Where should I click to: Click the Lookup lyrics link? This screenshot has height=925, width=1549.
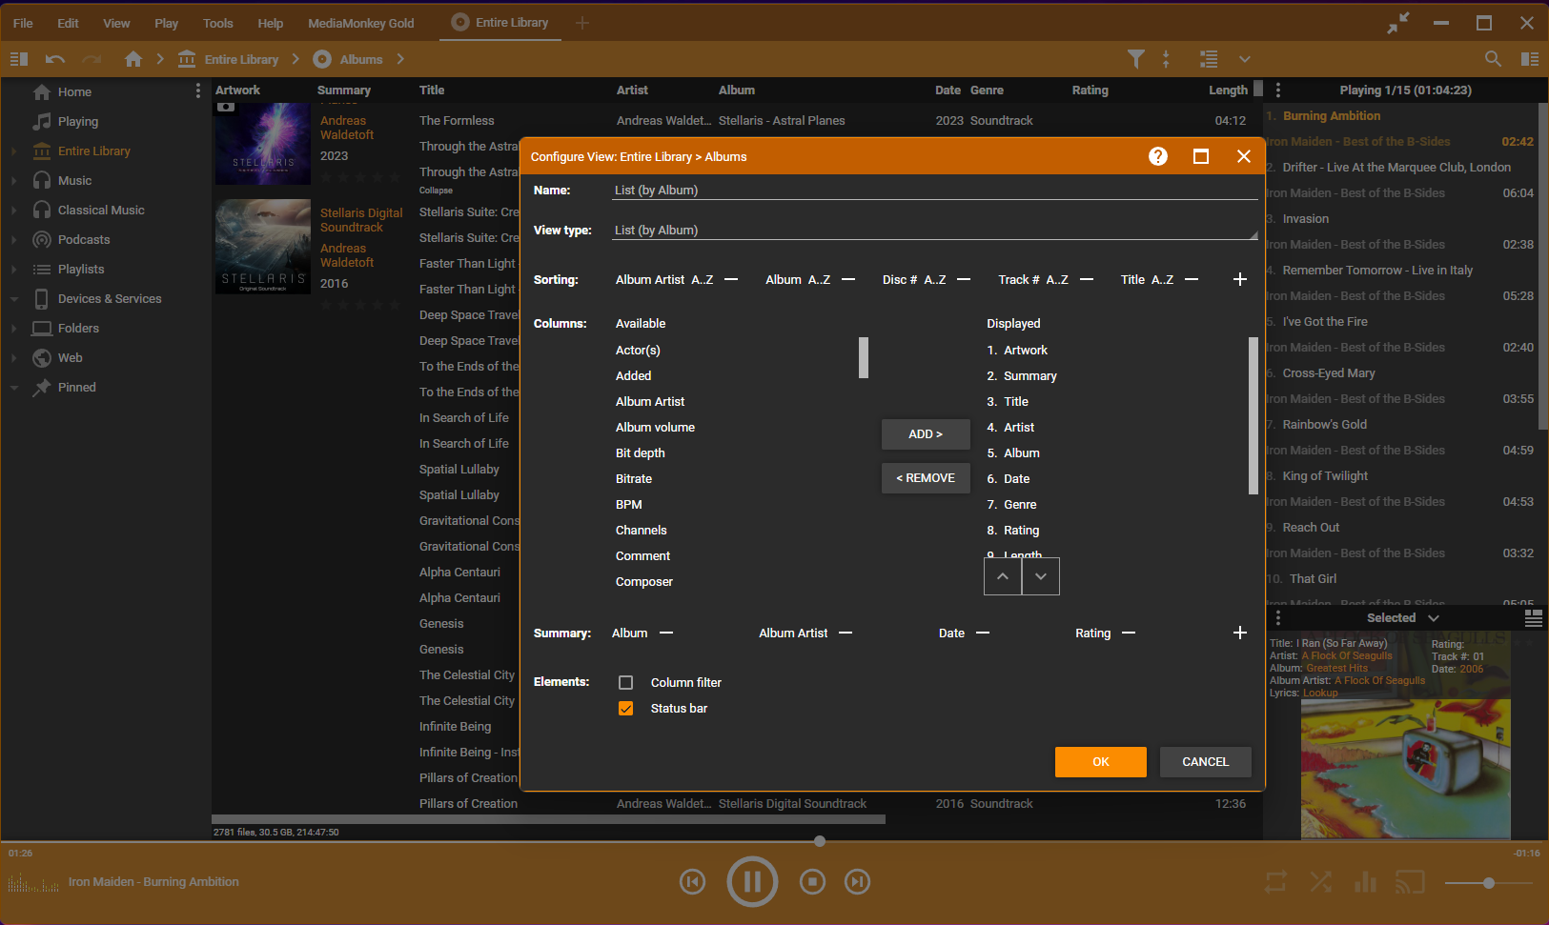tap(1320, 693)
